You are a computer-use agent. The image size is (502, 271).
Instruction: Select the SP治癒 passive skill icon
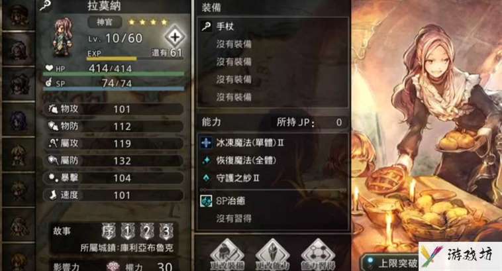tap(206, 201)
